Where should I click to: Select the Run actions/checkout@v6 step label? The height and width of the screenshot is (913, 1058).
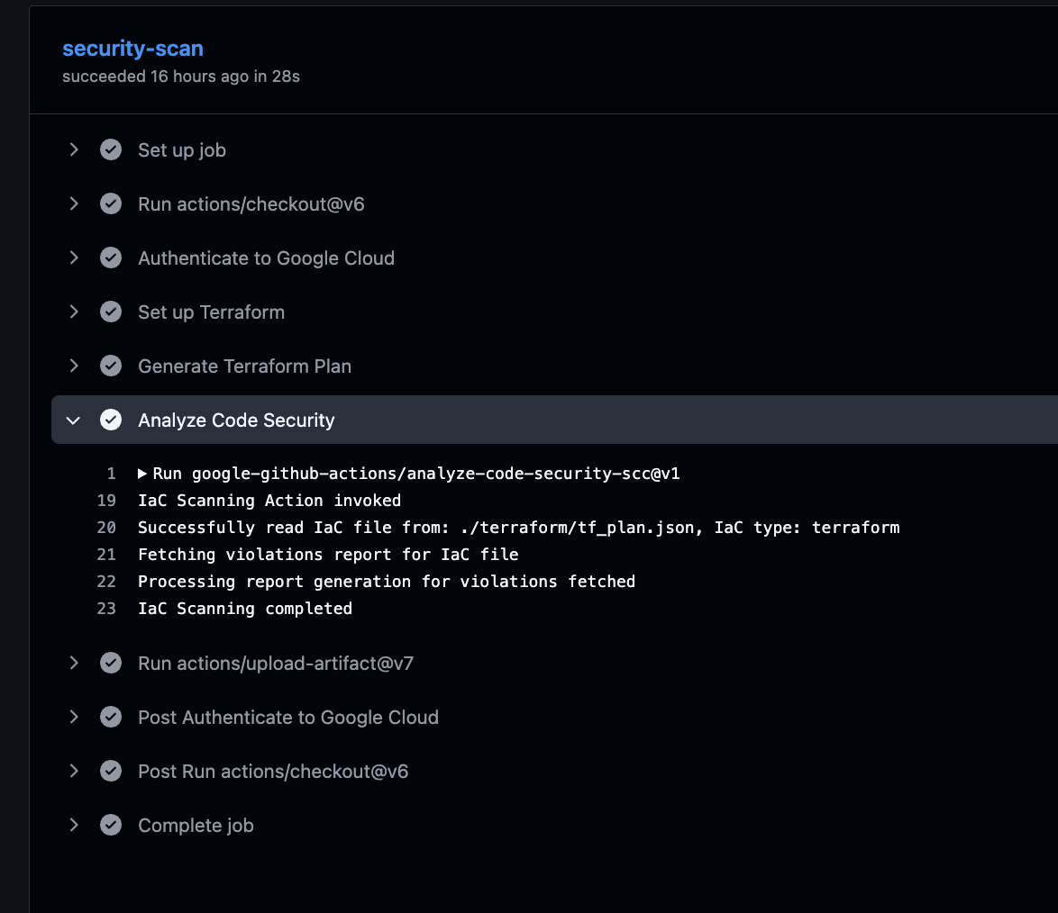(x=251, y=204)
